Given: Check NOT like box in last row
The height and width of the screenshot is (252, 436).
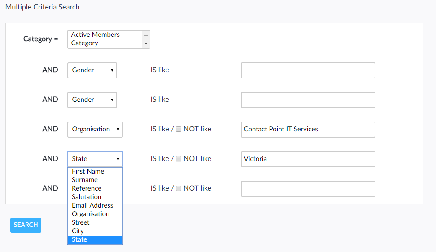Looking at the screenshot, I should [x=179, y=188].
